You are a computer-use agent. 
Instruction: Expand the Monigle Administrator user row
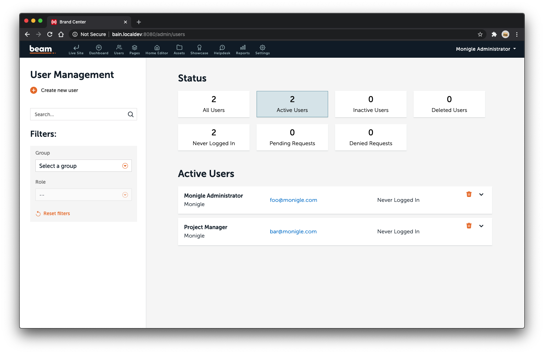click(x=481, y=194)
